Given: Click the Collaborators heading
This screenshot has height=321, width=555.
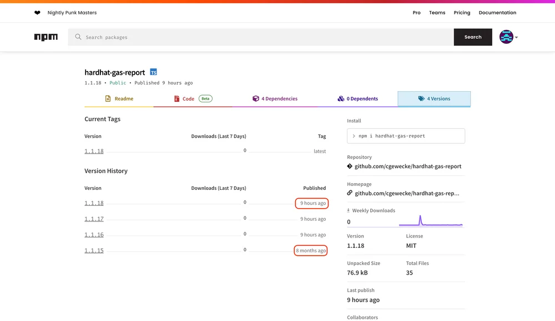Looking at the screenshot, I should tap(362, 318).
